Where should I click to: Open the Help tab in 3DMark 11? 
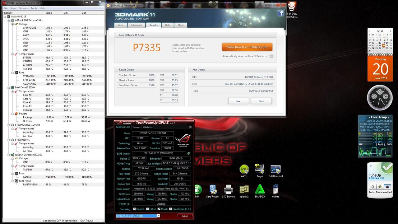coord(168,25)
